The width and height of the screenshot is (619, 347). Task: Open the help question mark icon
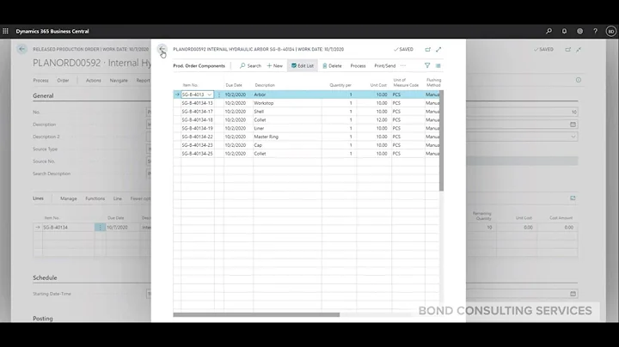[x=595, y=31]
